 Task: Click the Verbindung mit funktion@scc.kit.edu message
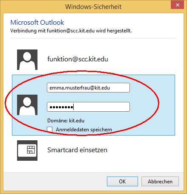(x=71, y=31)
